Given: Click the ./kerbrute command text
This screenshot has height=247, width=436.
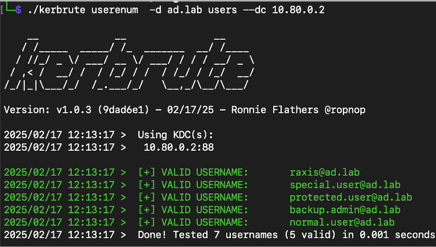Looking at the screenshot, I should tap(55, 11).
